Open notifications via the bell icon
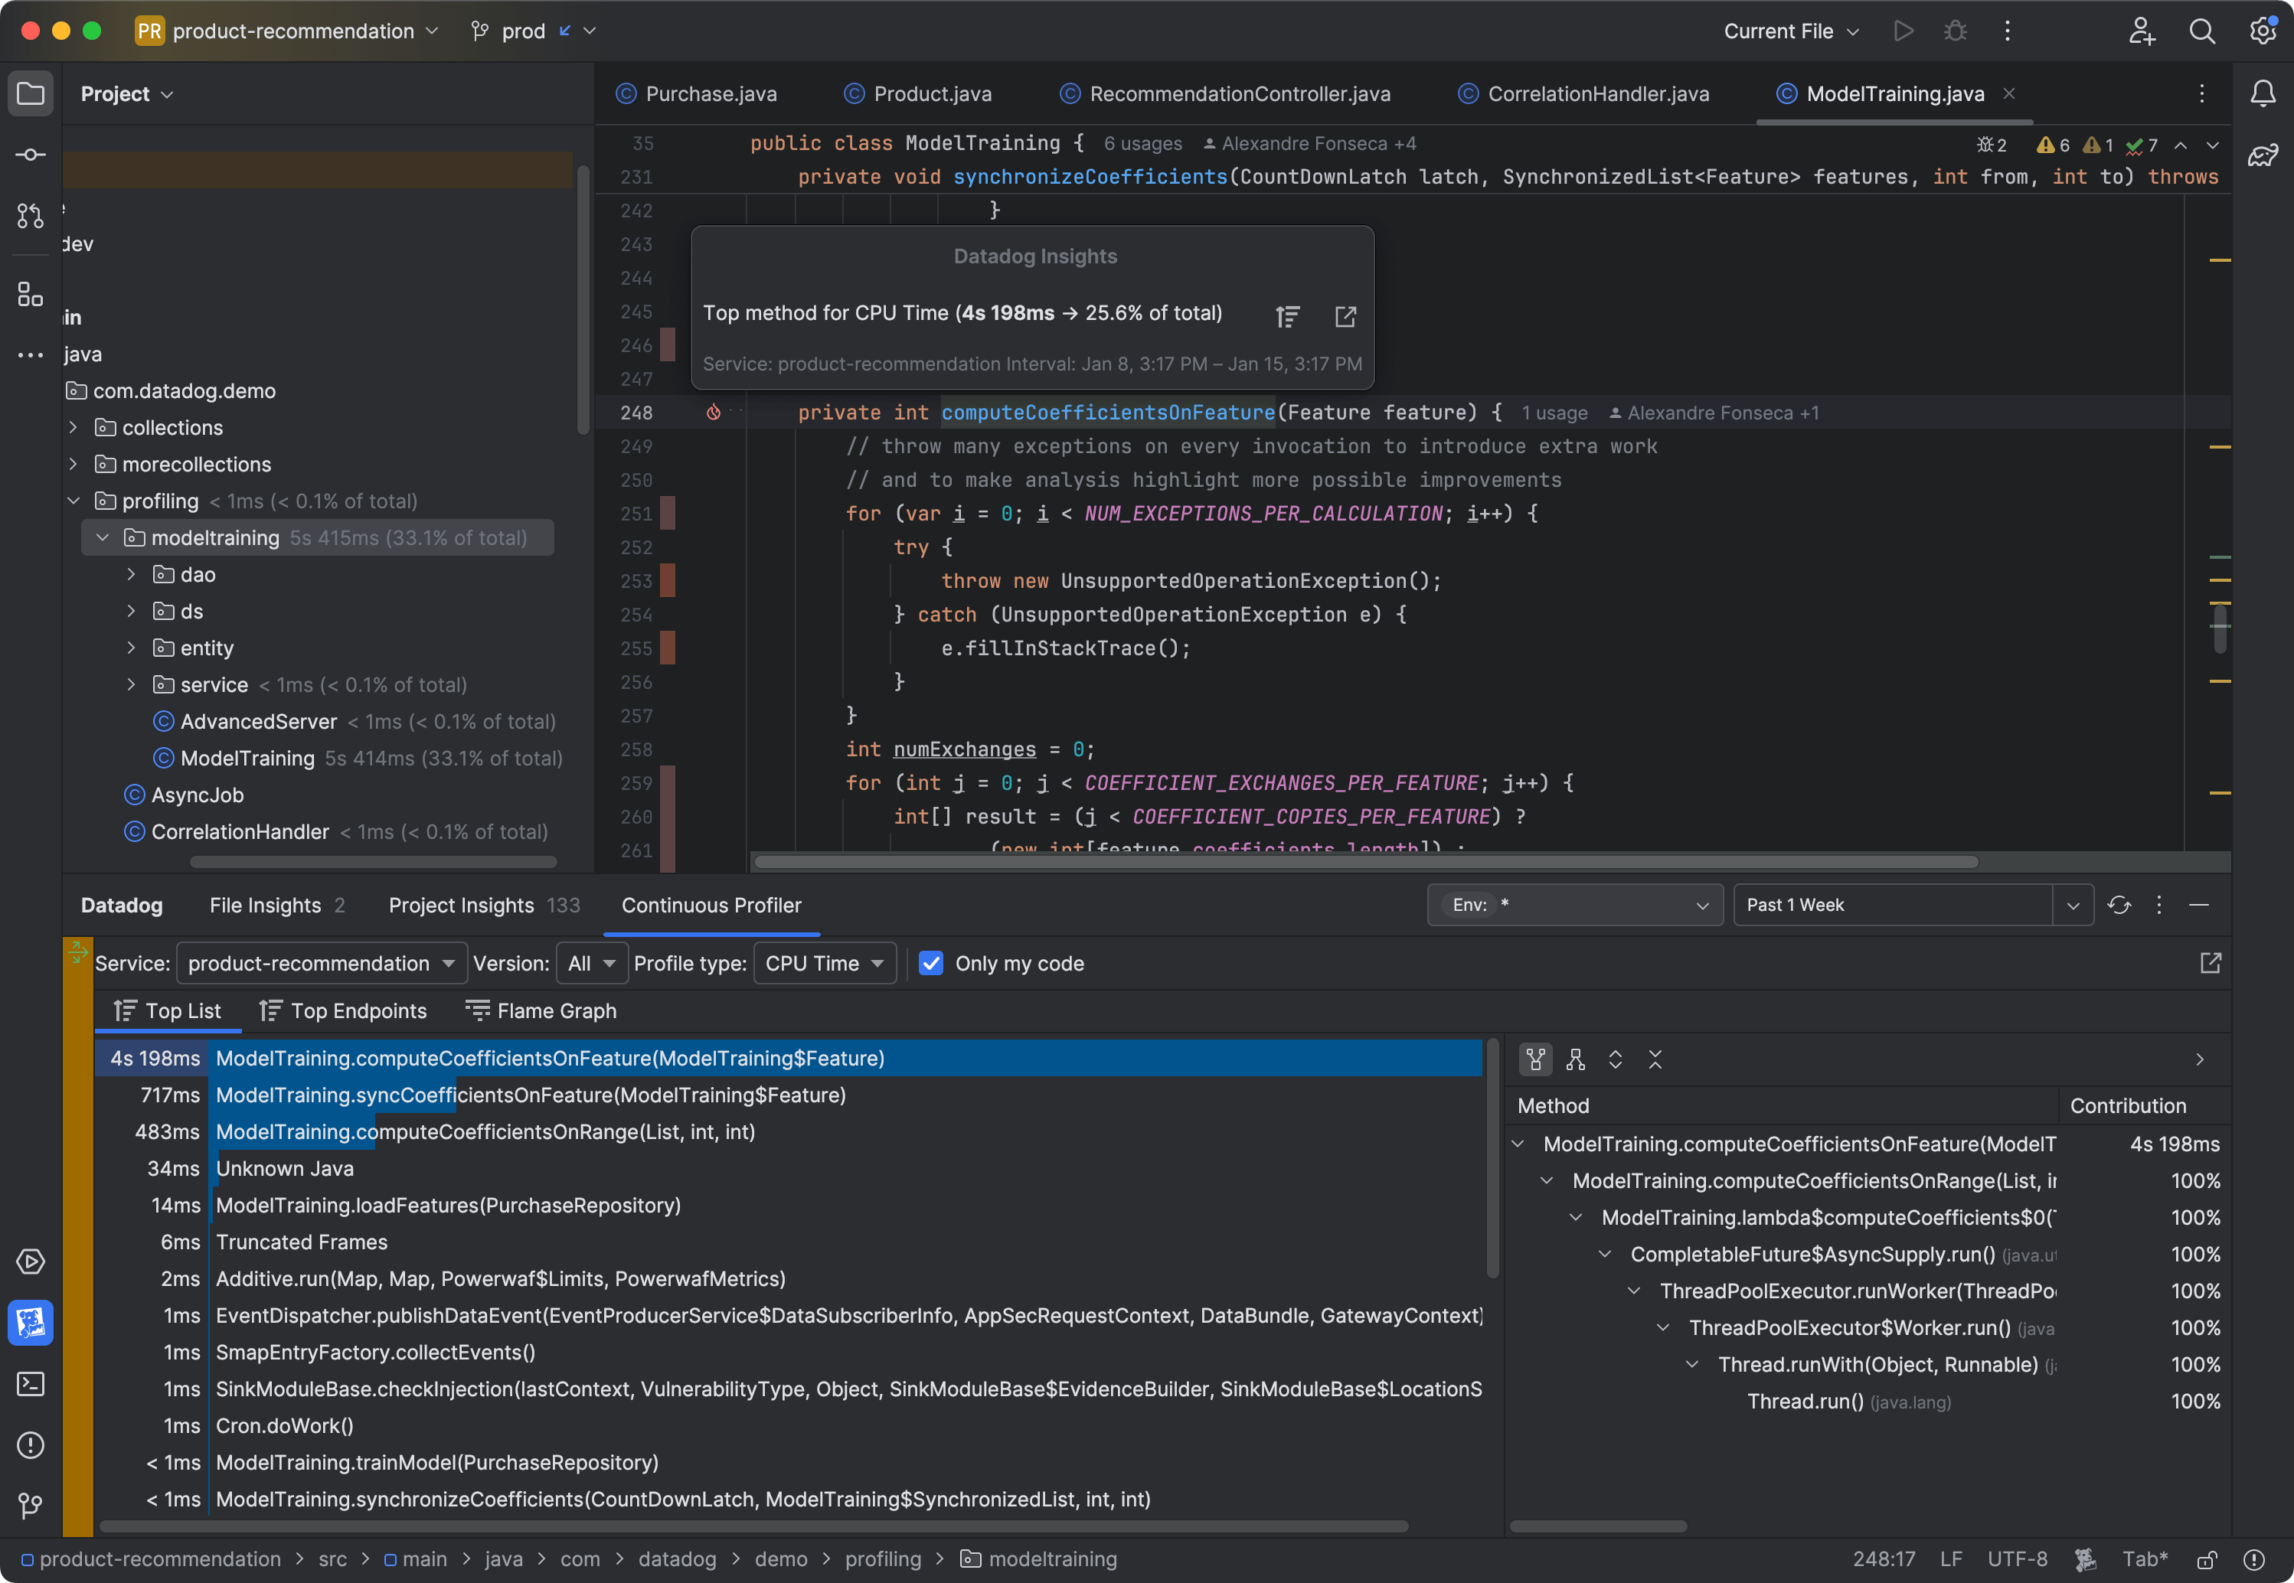This screenshot has width=2294, height=1583. pyautogui.click(x=2263, y=93)
